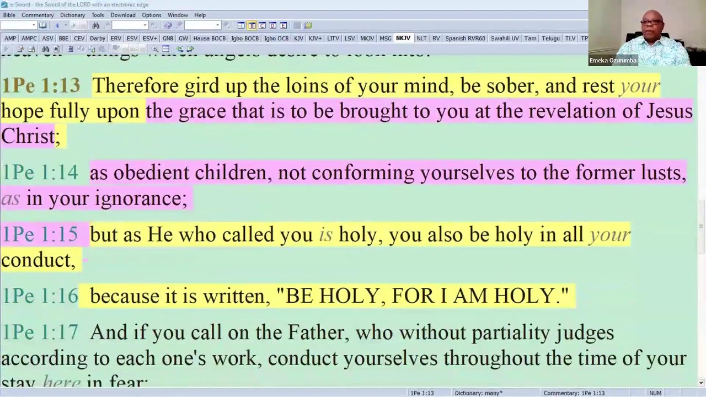Switch to the KJV translation tab
The width and height of the screenshot is (706, 397).
click(298, 39)
